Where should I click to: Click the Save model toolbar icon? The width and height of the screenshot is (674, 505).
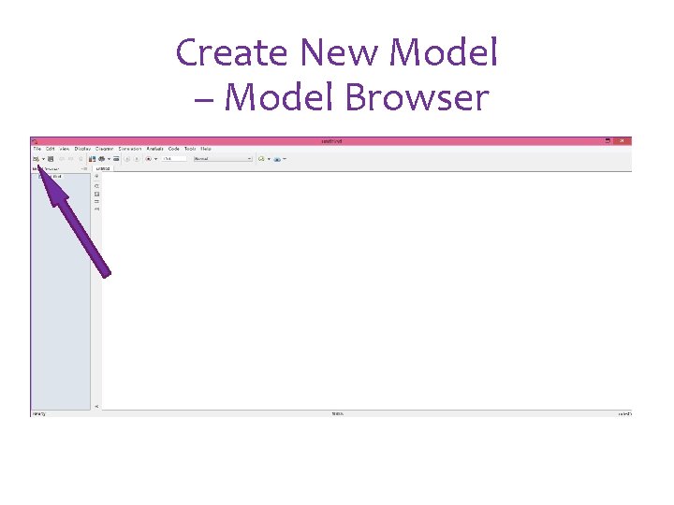tap(51, 159)
